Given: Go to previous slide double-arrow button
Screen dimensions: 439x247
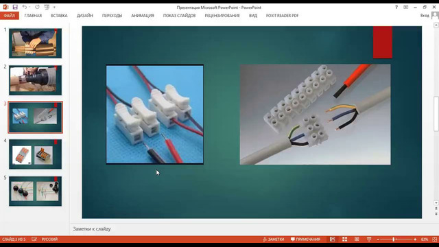Looking at the screenshot, I should tap(436, 209).
